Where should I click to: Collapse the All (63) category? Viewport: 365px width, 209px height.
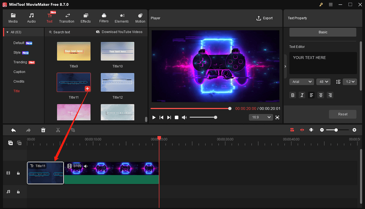point(7,32)
